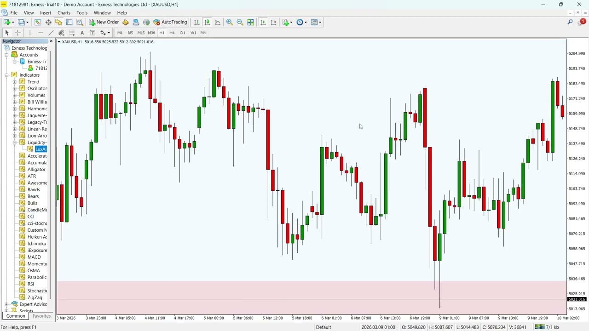Click the Tile Windows icon
The width and height of the screenshot is (589, 331).
point(250,22)
